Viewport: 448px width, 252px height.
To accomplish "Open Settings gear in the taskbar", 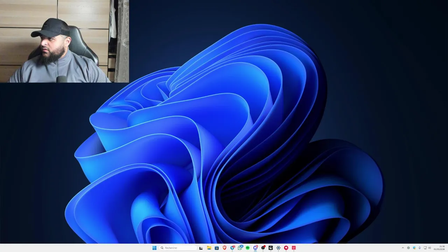I will tap(278, 248).
